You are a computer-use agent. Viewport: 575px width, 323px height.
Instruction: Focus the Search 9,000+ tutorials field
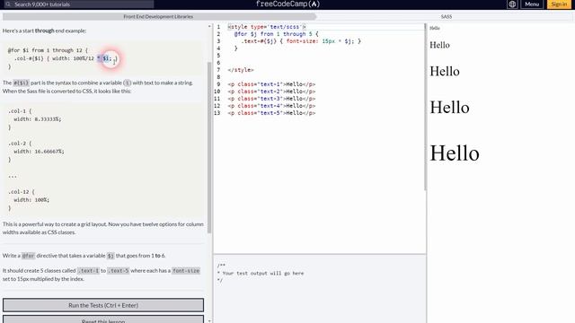pyautogui.click(x=78, y=4)
